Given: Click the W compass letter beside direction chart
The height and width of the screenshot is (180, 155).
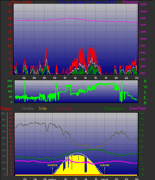Looking at the screenshot, I should pos(145,87).
